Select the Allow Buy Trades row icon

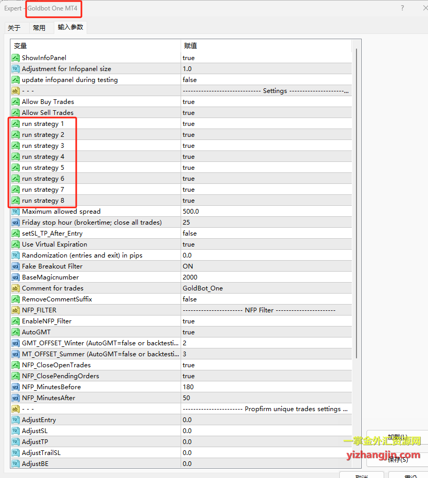pos(16,101)
